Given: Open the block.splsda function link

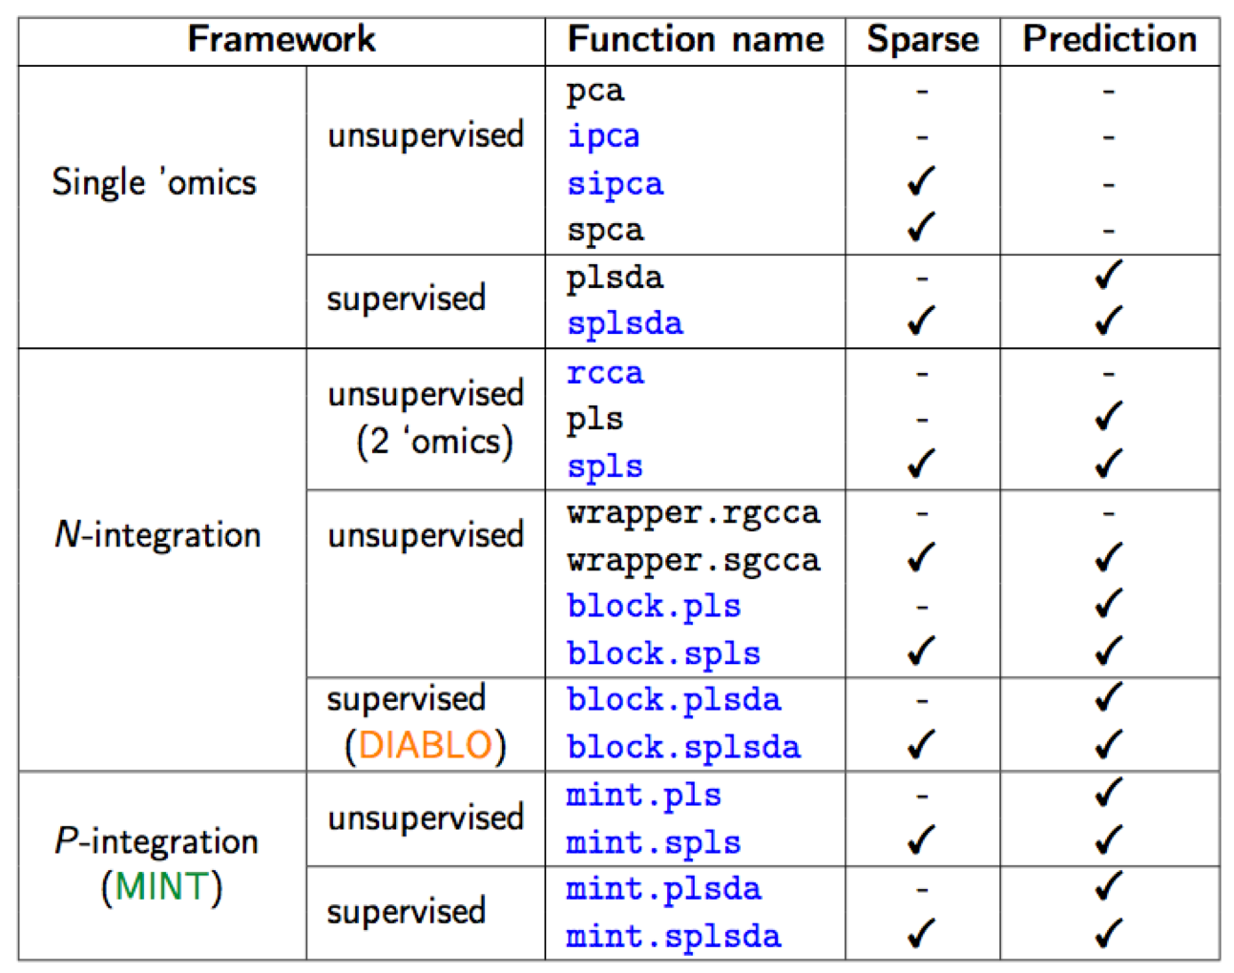Looking at the screenshot, I should 683,747.
